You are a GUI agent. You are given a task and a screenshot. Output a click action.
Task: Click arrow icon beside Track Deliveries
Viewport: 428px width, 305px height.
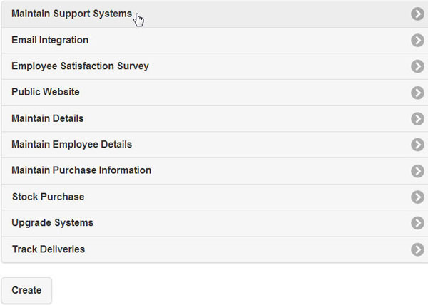click(417, 249)
